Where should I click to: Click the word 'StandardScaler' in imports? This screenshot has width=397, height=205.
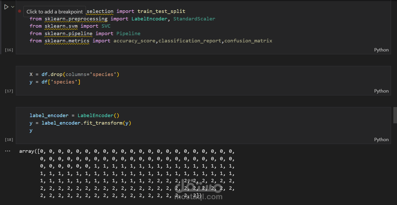194,19
